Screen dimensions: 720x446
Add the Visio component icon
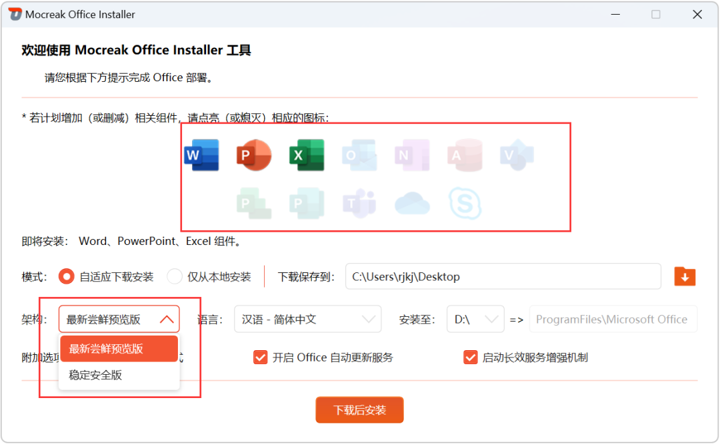pyautogui.click(x=517, y=155)
